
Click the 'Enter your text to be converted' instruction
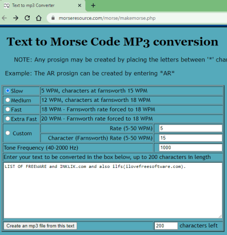coord(107,157)
